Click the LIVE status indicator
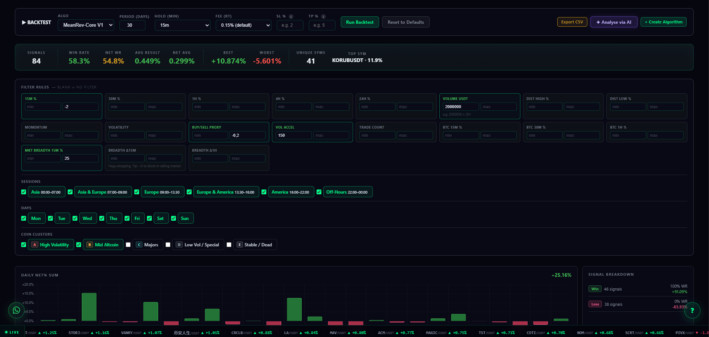This screenshot has width=709, height=337. (12, 332)
